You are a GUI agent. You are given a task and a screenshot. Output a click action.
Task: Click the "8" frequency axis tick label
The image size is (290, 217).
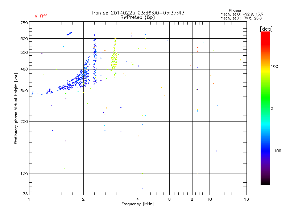click(192, 199)
